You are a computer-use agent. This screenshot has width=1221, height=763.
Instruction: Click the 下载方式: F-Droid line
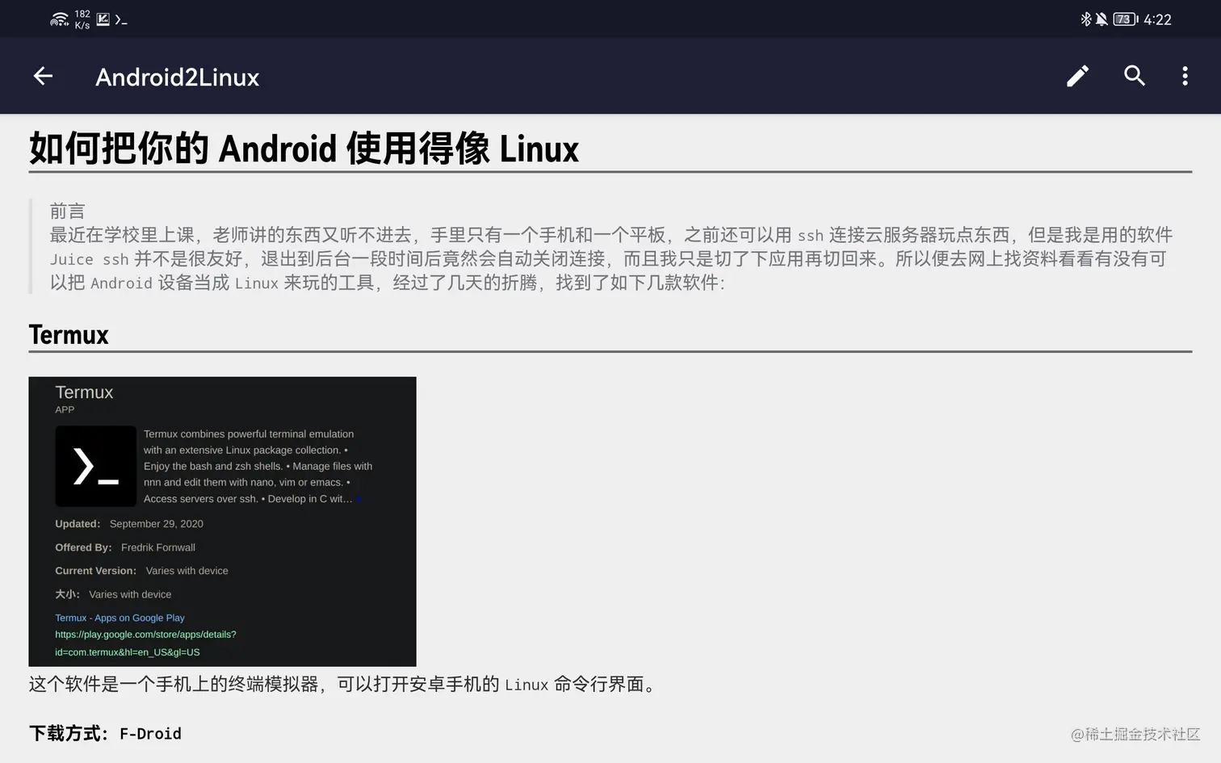pyautogui.click(x=105, y=733)
